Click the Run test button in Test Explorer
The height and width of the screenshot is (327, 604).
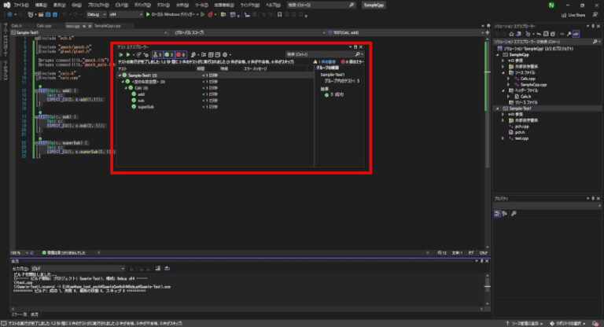tap(128, 55)
